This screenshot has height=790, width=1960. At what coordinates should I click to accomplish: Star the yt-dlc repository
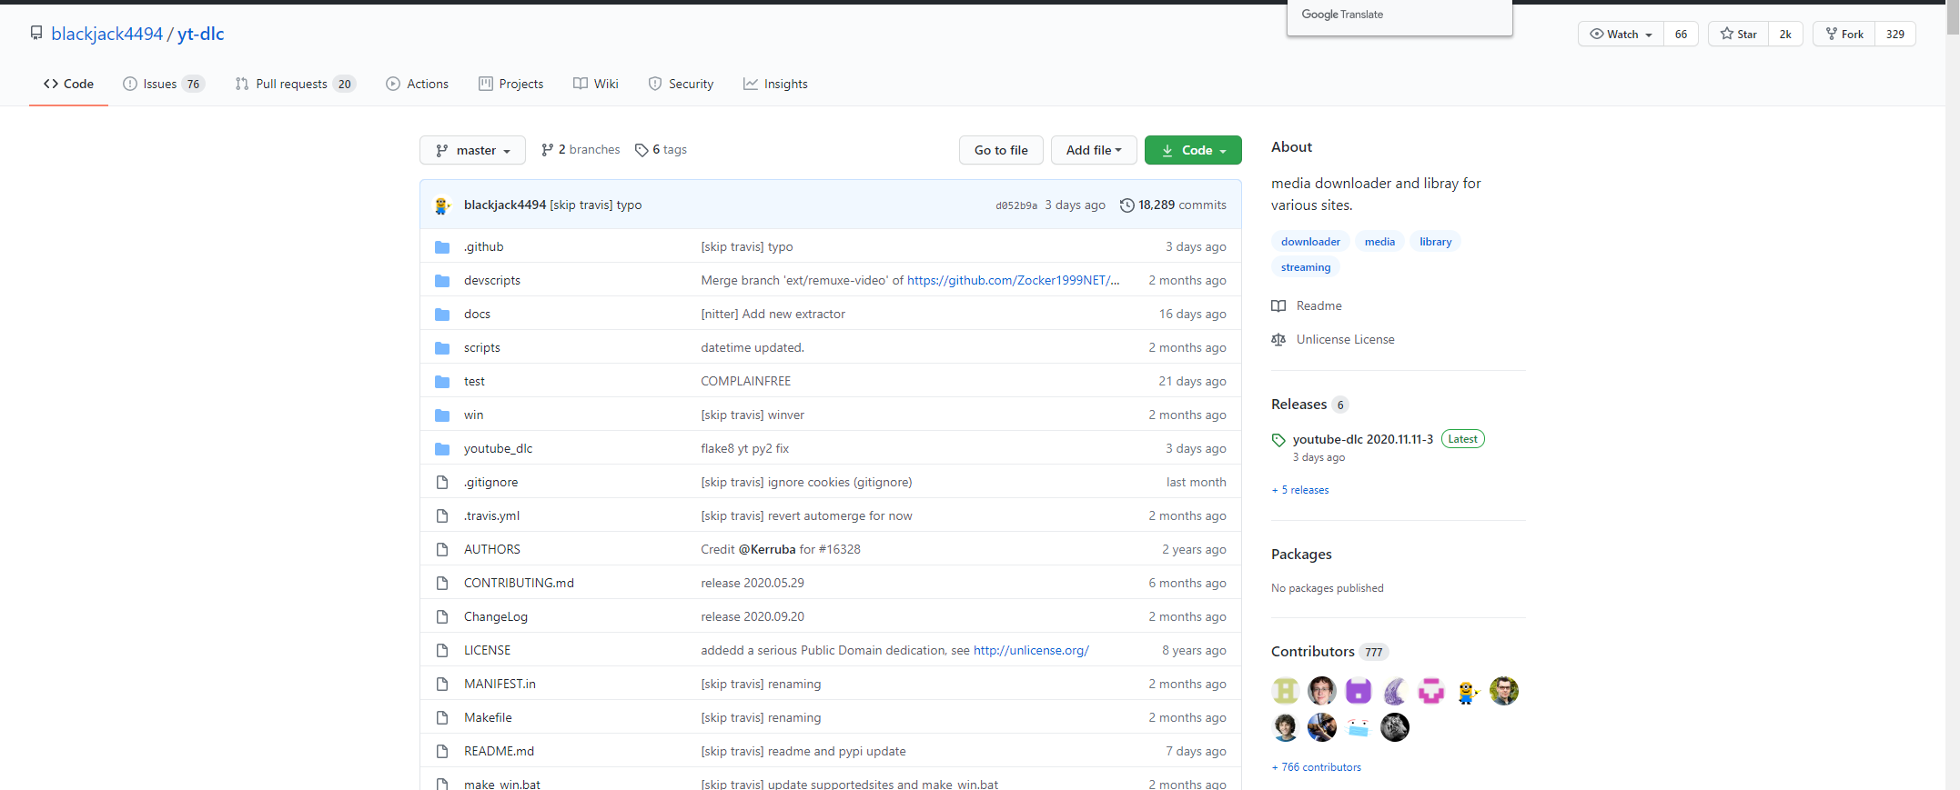point(1738,35)
